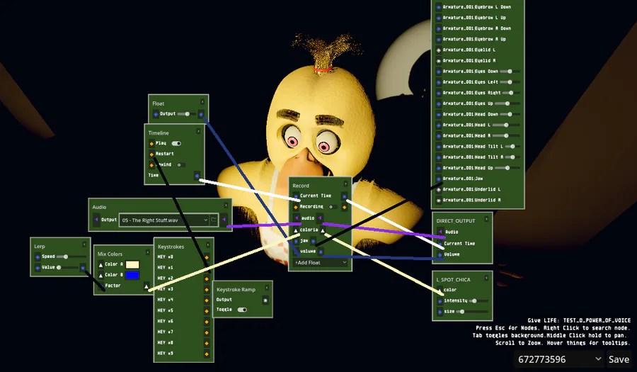Click the Lerp Value output port
637x372 pixels.
click(x=83, y=268)
